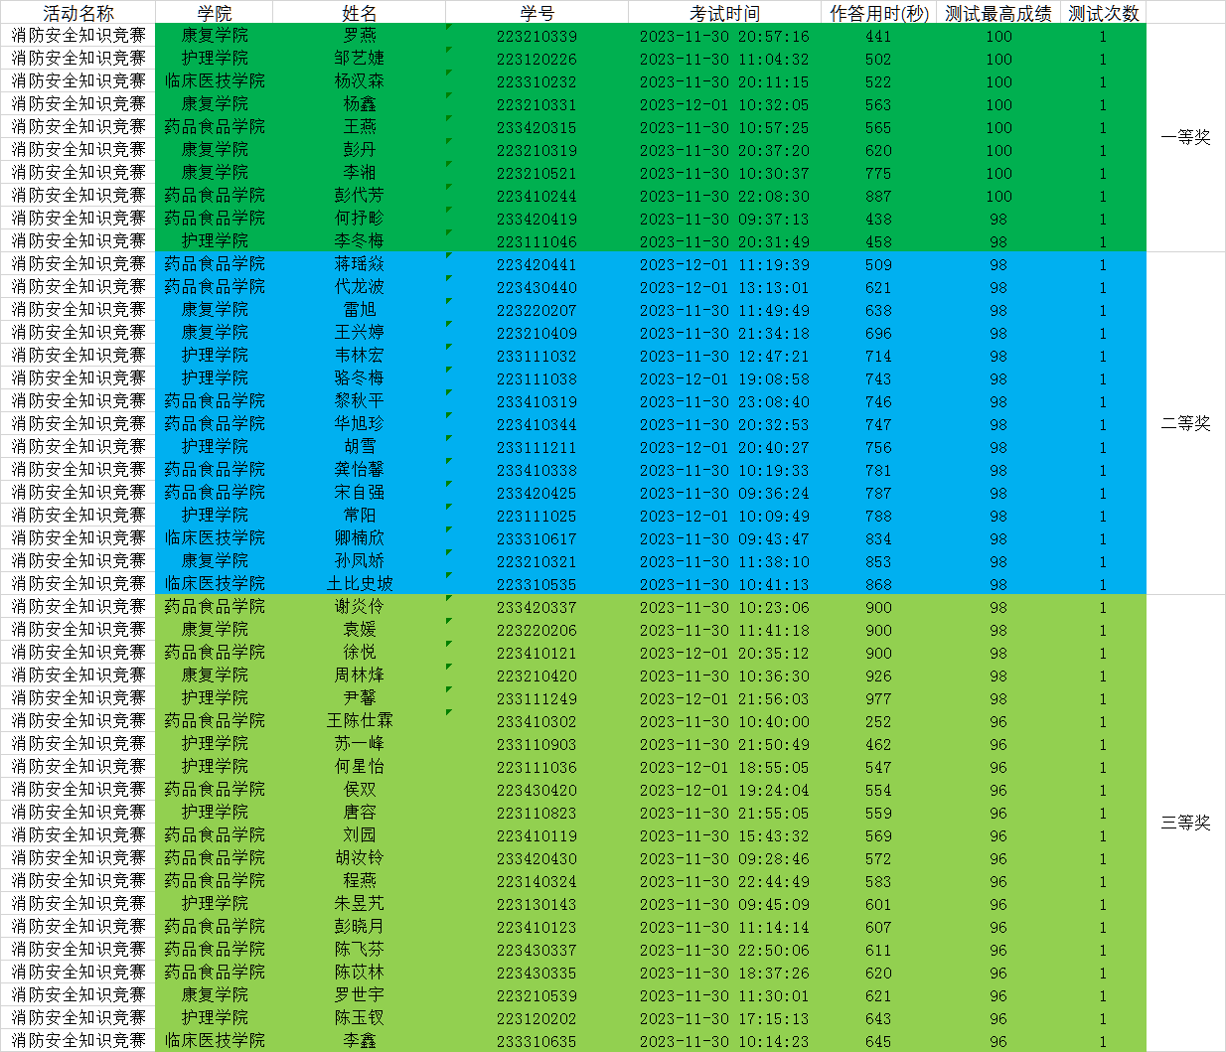Click exam time 2023-11-30 15:43:32
This screenshot has width=1226, height=1052.
[724, 835]
